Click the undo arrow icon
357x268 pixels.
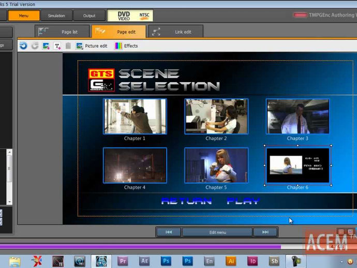point(23,46)
